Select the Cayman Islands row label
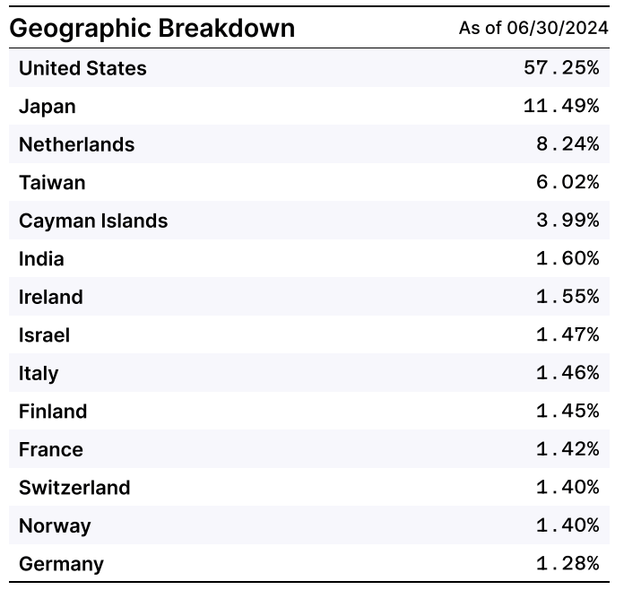The image size is (624, 590). [x=93, y=221]
